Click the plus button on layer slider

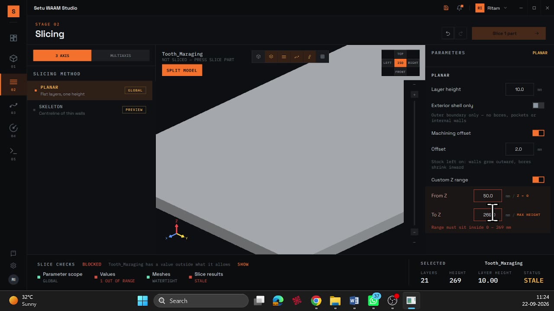point(414,95)
